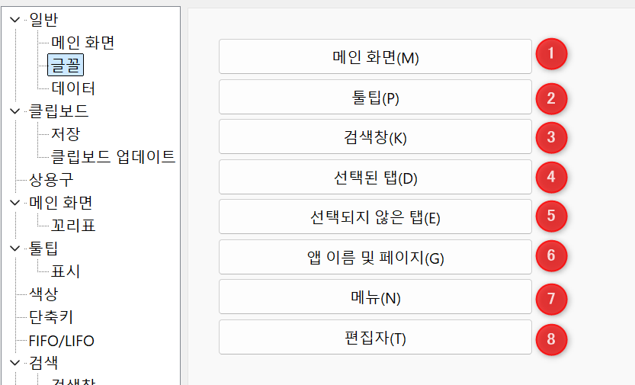Click the 메인 화면(M) font button
The width and height of the screenshot is (635, 385).
[375, 56]
